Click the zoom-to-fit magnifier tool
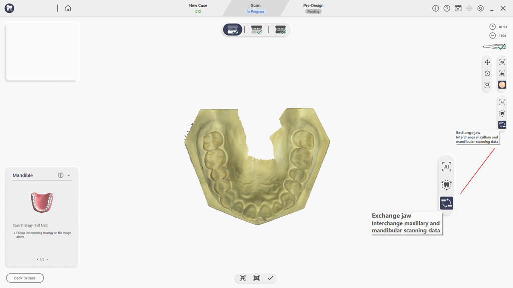Viewport: 513px width, 288px height. [x=487, y=85]
